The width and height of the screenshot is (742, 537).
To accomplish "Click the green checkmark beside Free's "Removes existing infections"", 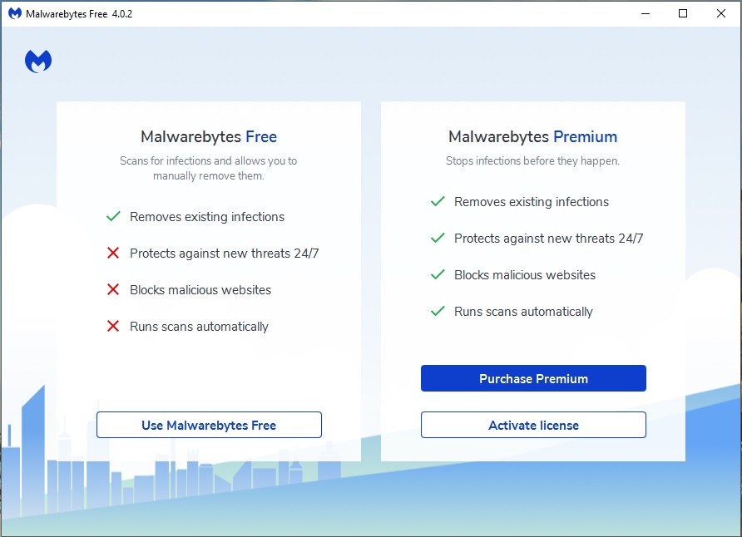I will tap(114, 217).
